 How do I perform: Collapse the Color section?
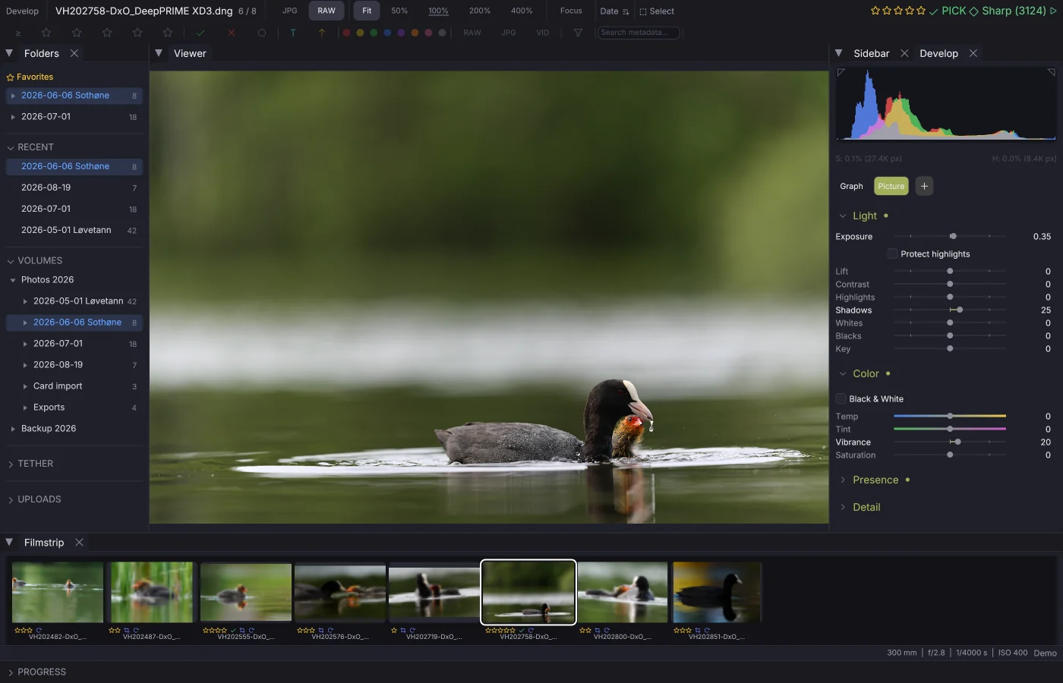[x=843, y=373]
